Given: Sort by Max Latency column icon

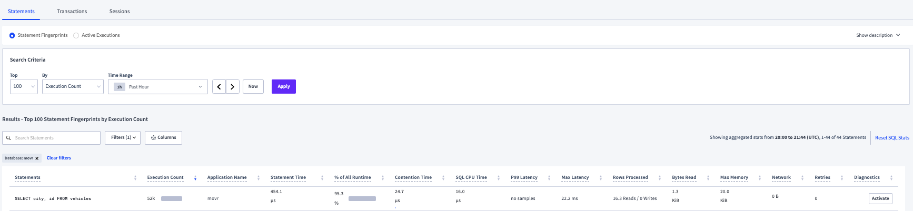Looking at the screenshot, I should point(601,178).
